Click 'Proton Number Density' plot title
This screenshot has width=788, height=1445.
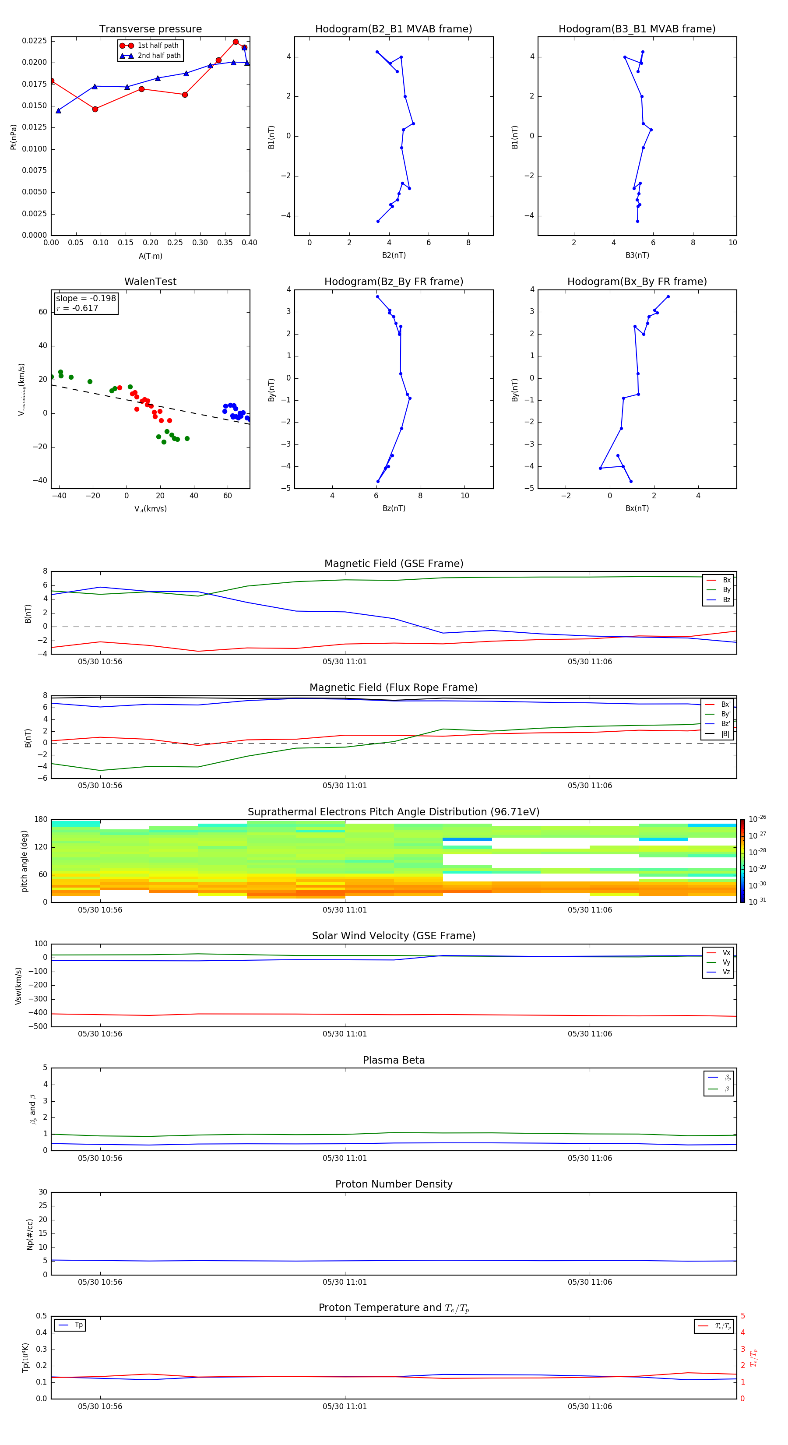point(394,1184)
